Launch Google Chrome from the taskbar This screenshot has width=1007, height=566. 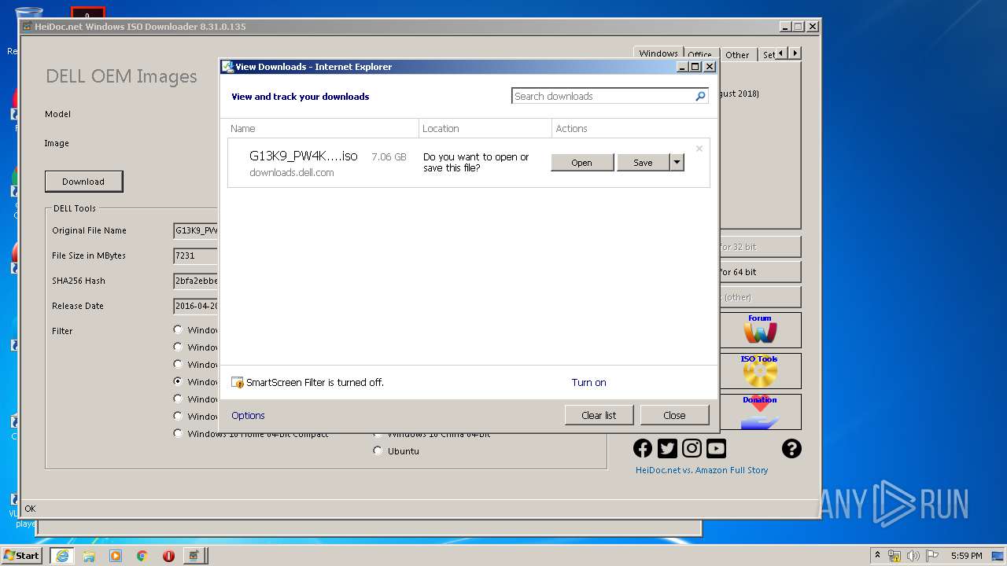[x=142, y=556]
